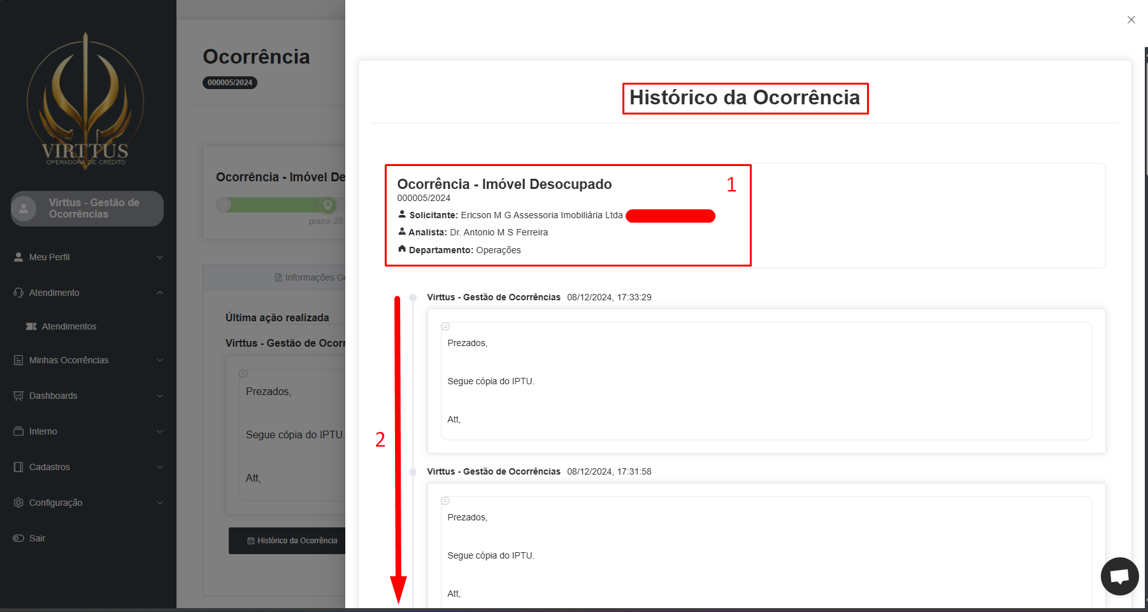Open the chat support bubble

pyautogui.click(x=1119, y=576)
